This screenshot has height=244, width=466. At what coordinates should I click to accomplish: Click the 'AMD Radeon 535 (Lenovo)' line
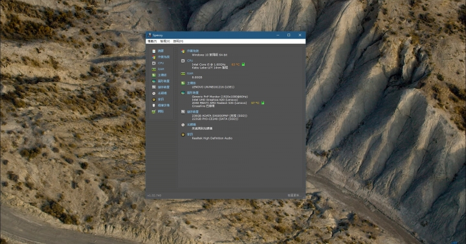coord(219,103)
